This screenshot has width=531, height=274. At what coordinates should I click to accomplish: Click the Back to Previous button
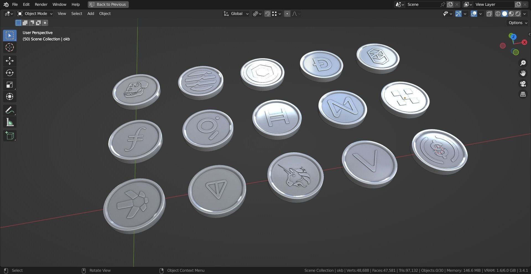(x=108, y=4)
